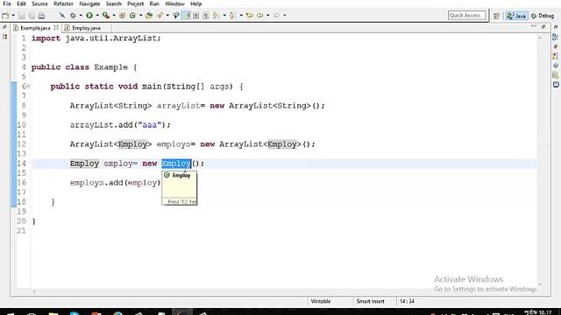Click the Javadoc view icon on right trim
561x315 pixels.
[x=556, y=66]
